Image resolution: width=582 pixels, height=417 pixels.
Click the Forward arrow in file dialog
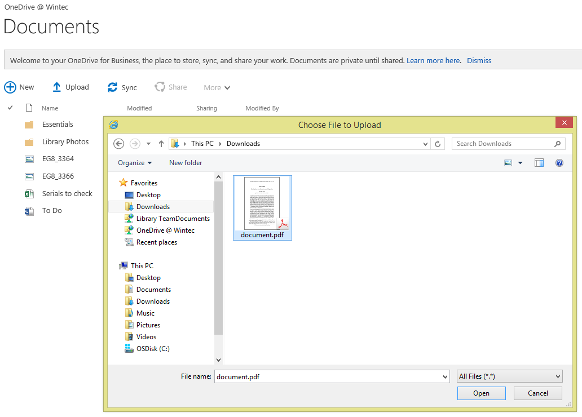pos(135,144)
